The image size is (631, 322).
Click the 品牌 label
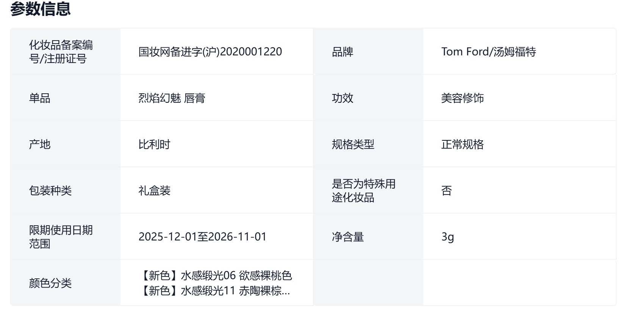[342, 52]
